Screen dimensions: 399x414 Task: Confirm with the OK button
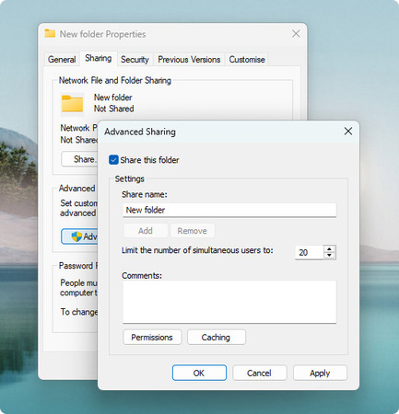click(199, 373)
